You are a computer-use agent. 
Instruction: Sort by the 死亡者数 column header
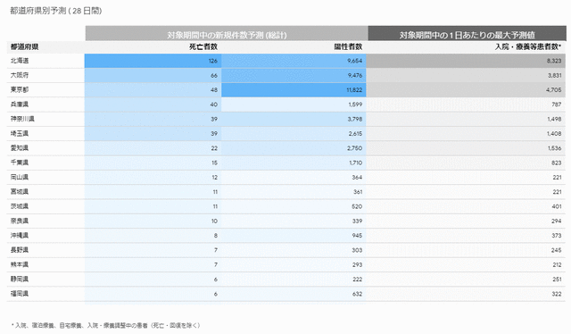point(203,46)
